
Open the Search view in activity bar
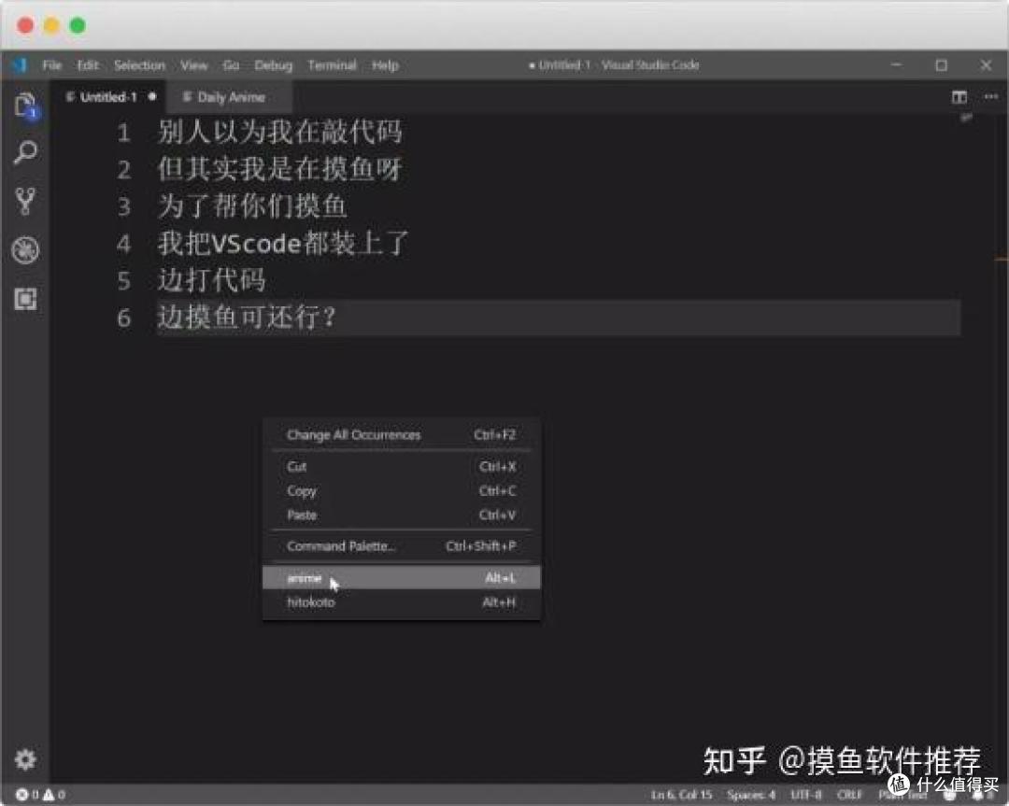click(x=26, y=152)
